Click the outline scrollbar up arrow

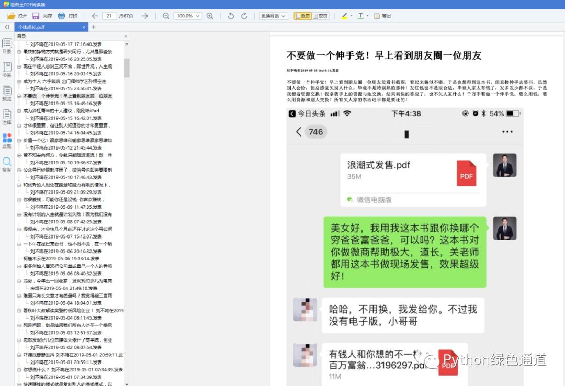127,44
